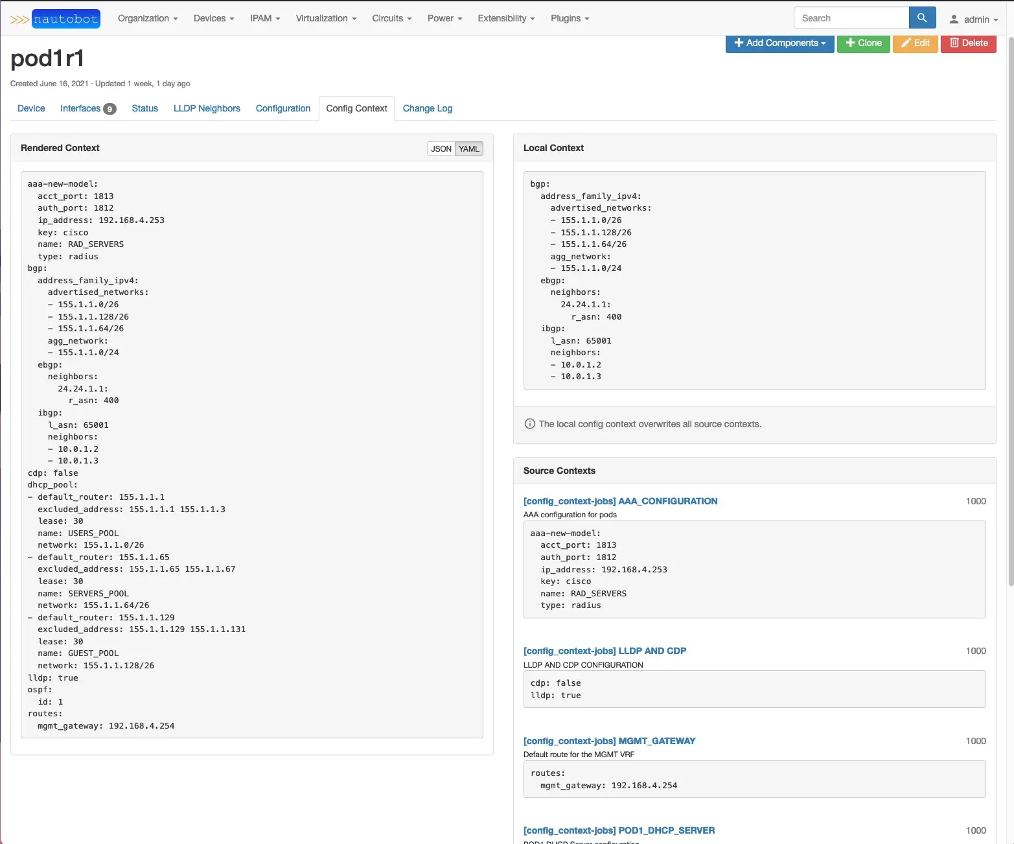Click the Edit pencil button
Screen dimensions: 1014x844
[915, 43]
